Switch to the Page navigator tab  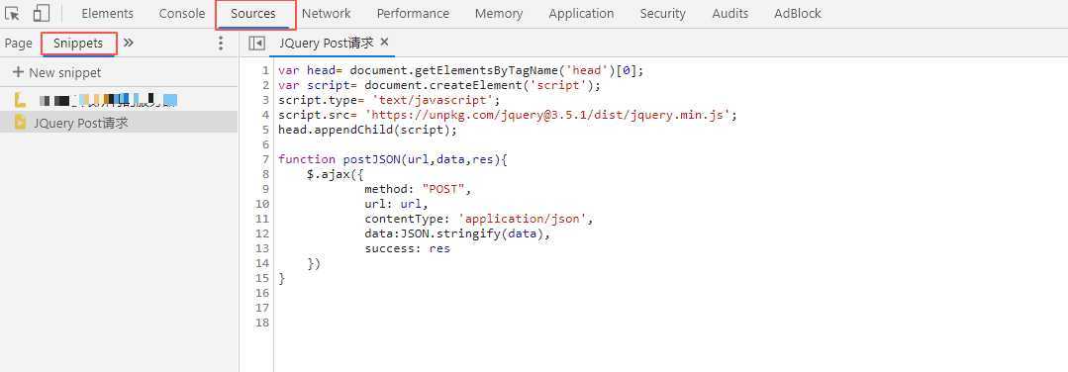tap(19, 43)
